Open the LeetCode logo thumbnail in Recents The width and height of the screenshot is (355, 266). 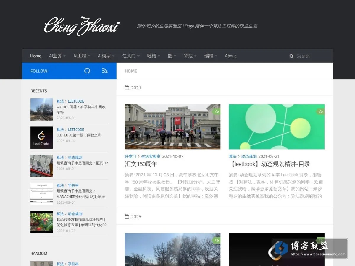pos(41,138)
